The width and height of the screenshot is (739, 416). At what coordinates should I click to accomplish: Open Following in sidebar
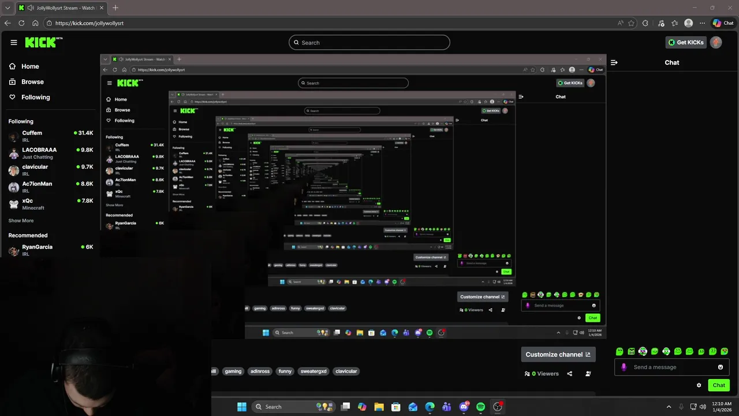click(x=29, y=97)
